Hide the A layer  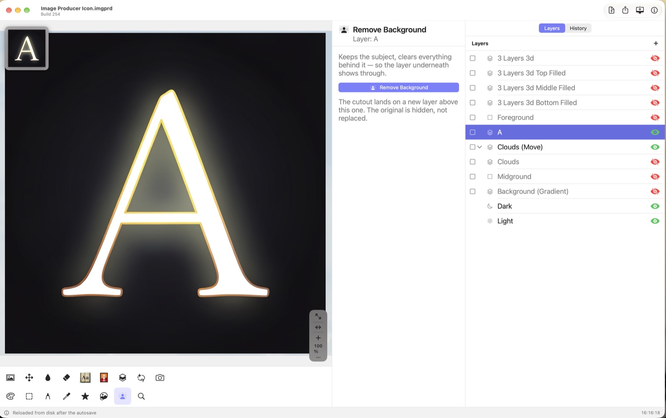tap(655, 132)
